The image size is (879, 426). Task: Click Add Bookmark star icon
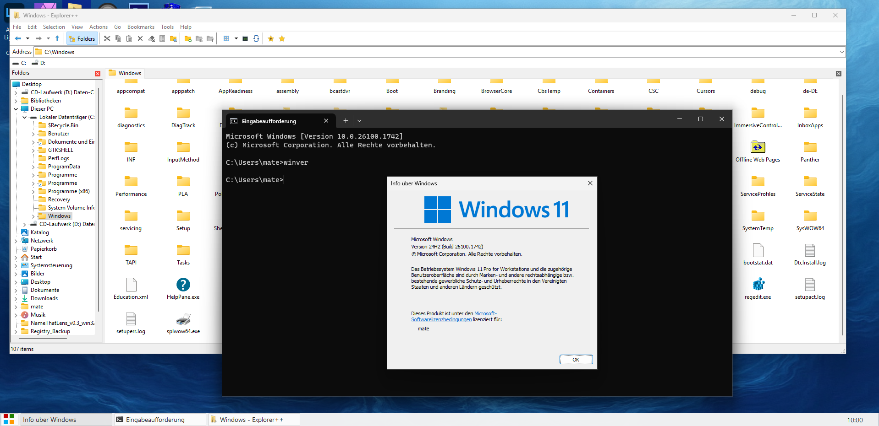[271, 39]
